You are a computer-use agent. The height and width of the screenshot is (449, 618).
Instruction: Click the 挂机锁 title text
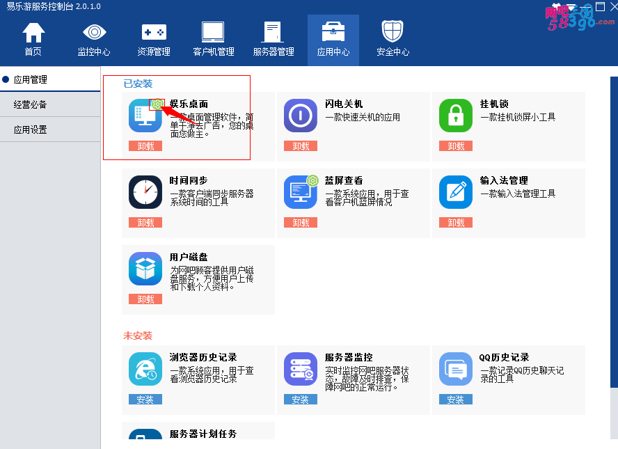point(494,104)
